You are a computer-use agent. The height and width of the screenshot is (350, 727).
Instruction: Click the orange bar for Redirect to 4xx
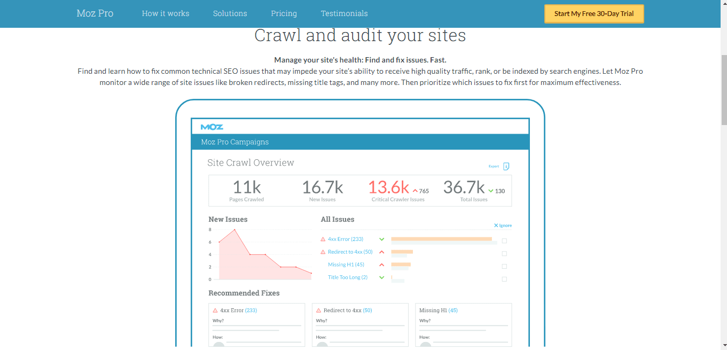click(402, 252)
